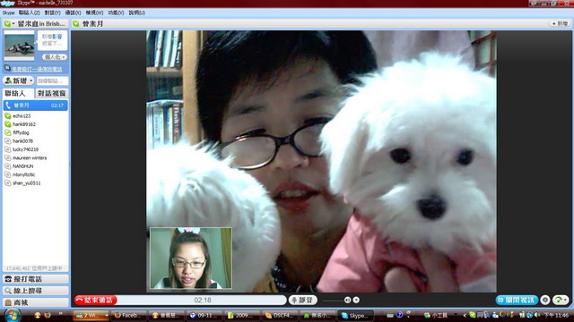Screen dimensions: 574x322
Task: Open the volume dropdown arrow next to speaker
Action: pyautogui.click(x=356, y=301)
